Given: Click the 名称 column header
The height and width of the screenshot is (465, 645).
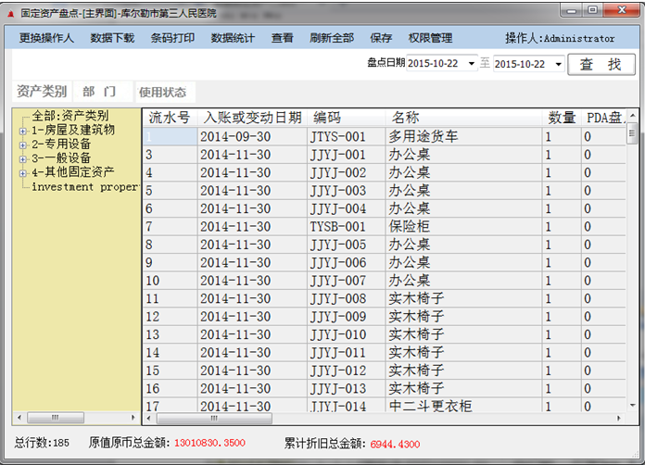Looking at the screenshot, I should (463, 118).
